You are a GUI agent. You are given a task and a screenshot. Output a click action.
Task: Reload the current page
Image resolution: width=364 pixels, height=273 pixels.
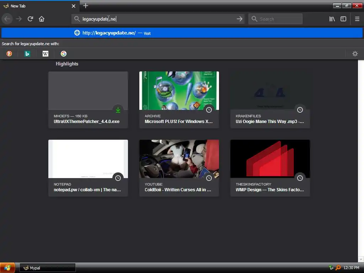(30, 19)
